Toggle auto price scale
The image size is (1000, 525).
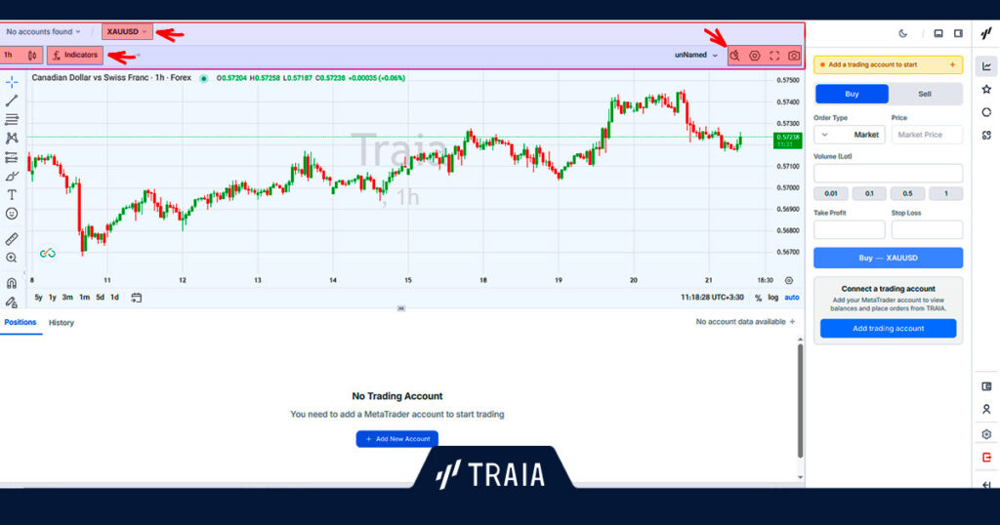pyautogui.click(x=791, y=298)
